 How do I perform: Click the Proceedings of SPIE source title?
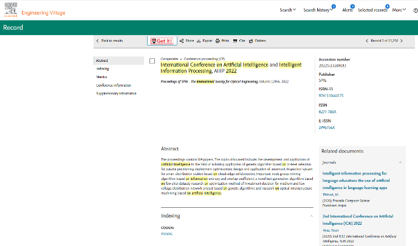pyautogui.click(x=209, y=82)
